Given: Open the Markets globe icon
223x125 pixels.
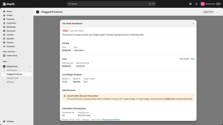Looking at the screenshot, I should pos(4,39).
